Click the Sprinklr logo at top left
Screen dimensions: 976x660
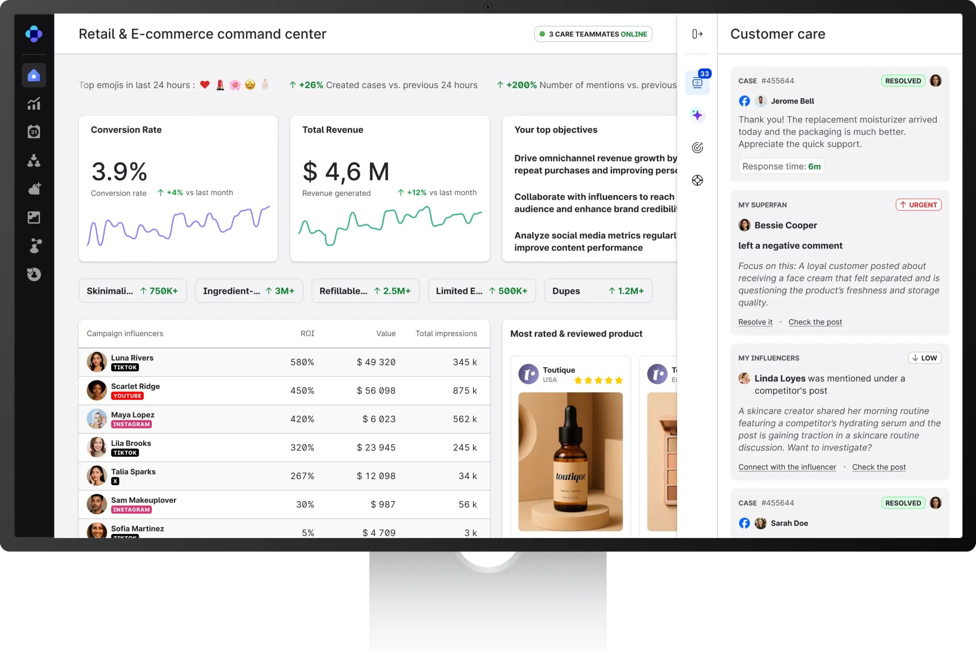(x=34, y=34)
